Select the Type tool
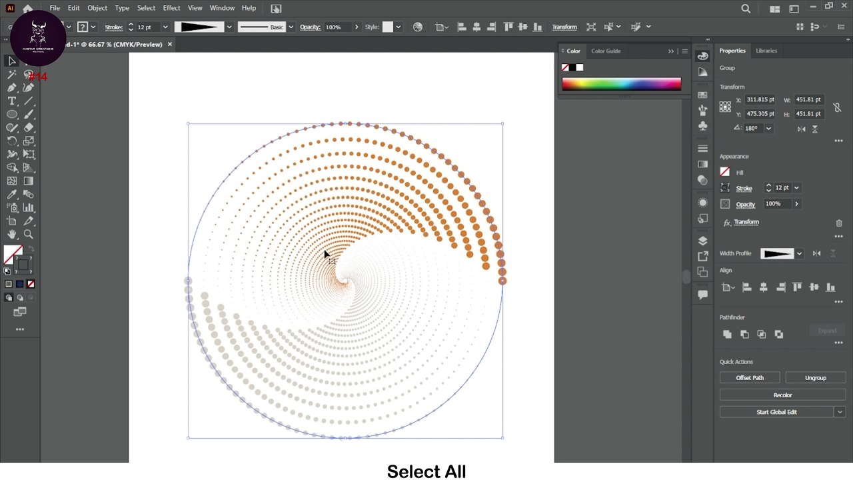This screenshot has width=853, height=480. tap(12, 101)
